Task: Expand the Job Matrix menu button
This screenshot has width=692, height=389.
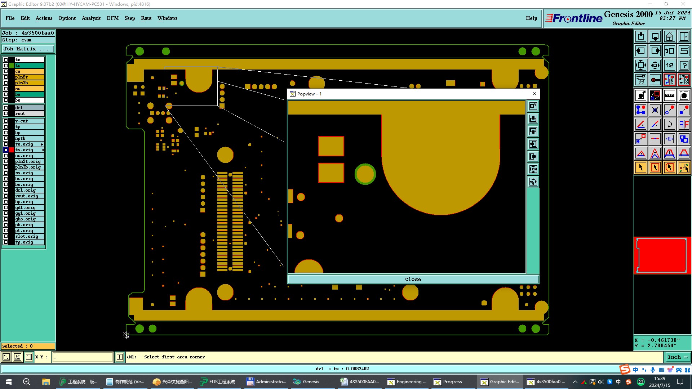Action: tap(28, 49)
